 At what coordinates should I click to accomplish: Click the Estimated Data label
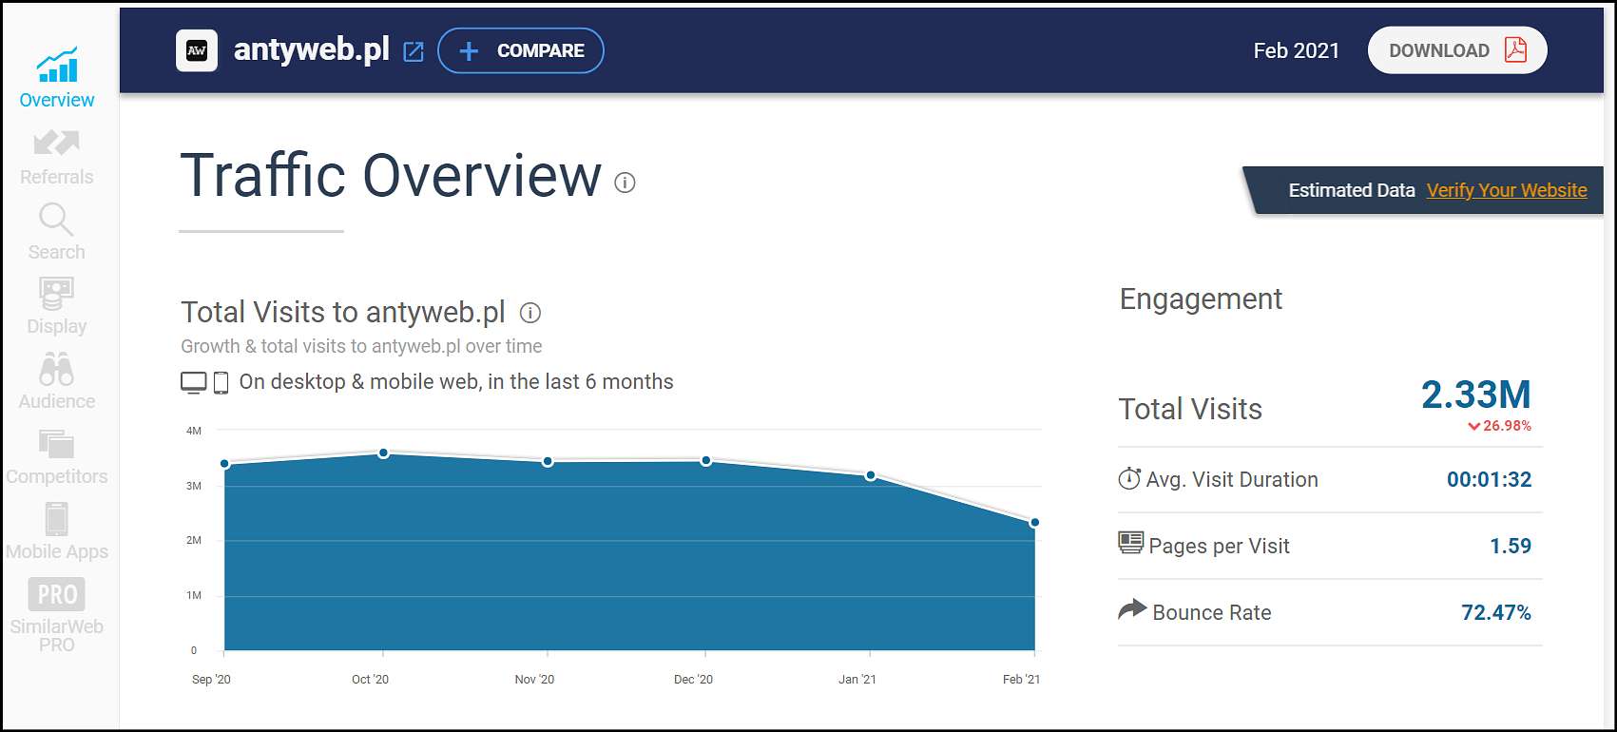[x=1352, y=190]
